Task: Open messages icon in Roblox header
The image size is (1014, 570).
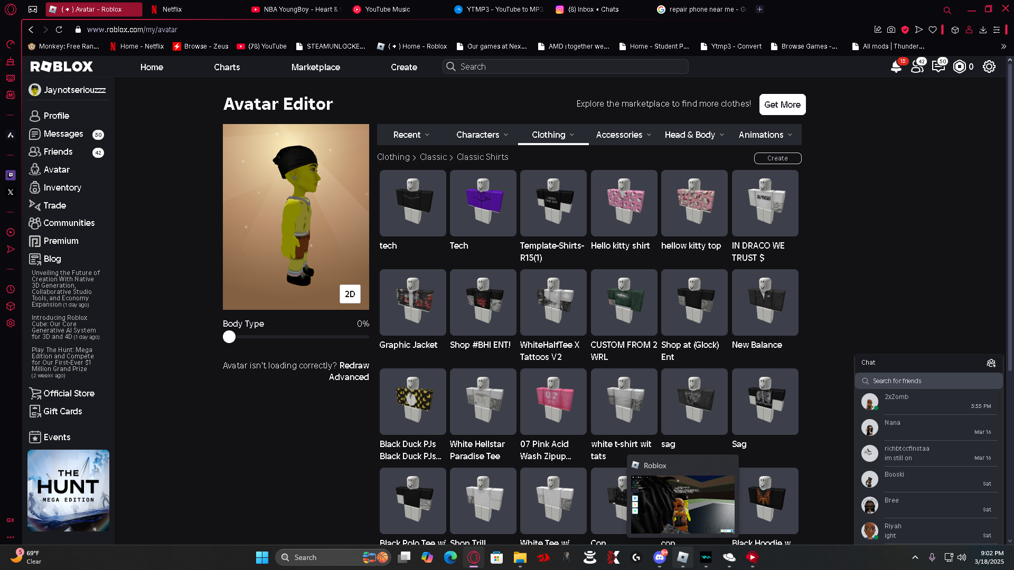Action: (938, 66)
